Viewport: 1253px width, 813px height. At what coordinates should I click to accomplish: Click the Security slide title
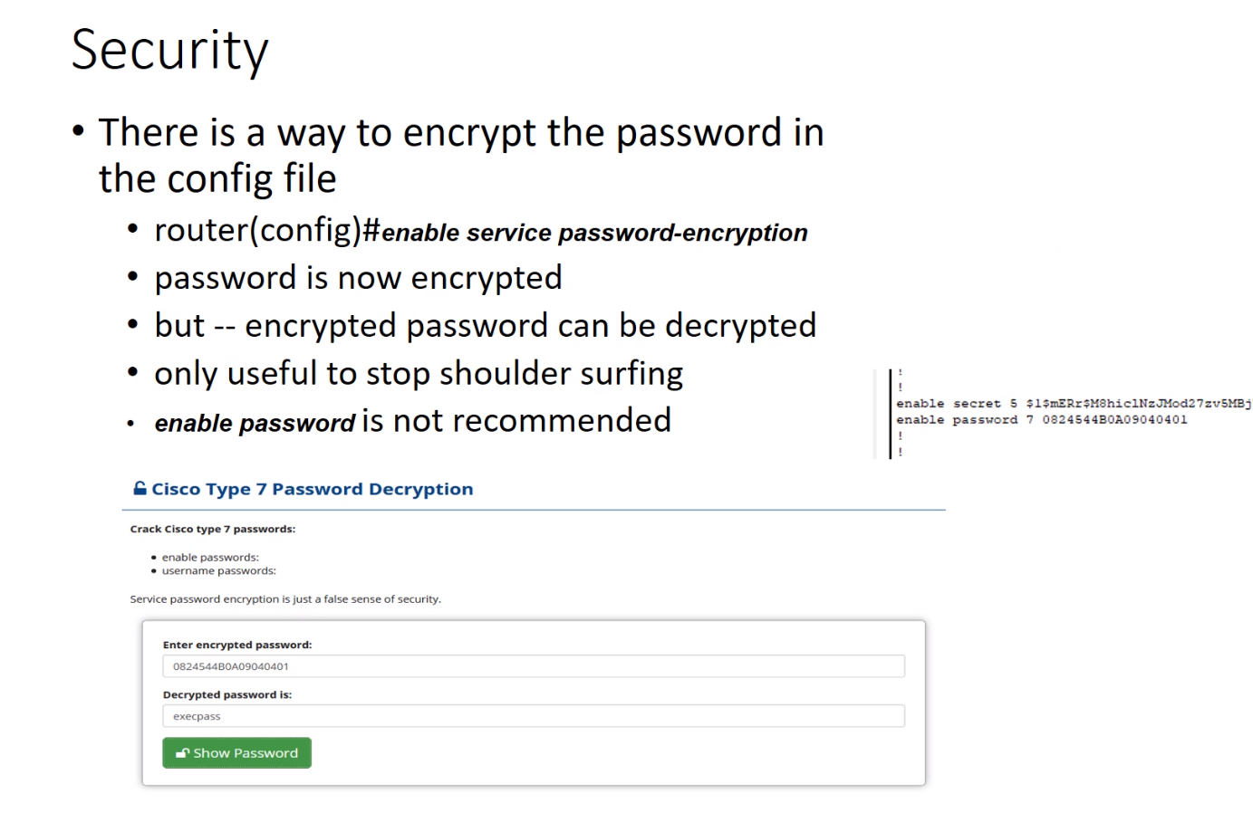coord(169,51)
